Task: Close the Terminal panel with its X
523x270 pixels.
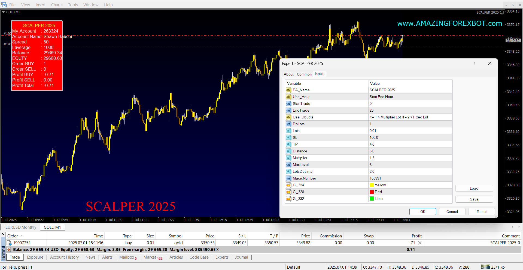Action: click(3, 234)
